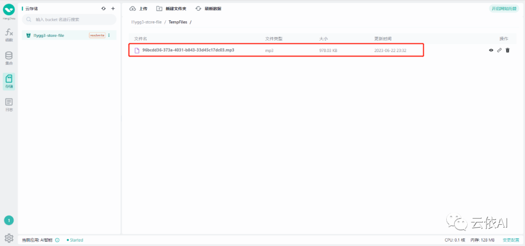Click the 刷新数据 refresh data button
The width and height of the screenshot is (525, 246).
[x=208, y=9]
